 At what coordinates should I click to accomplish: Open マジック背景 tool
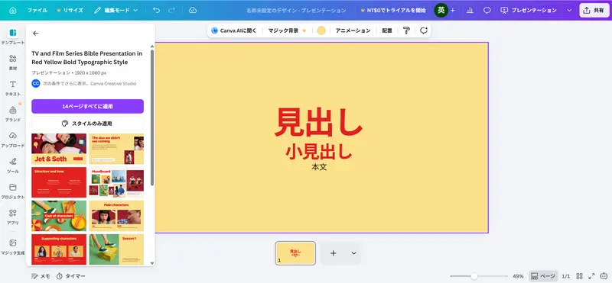pos(287,31)
